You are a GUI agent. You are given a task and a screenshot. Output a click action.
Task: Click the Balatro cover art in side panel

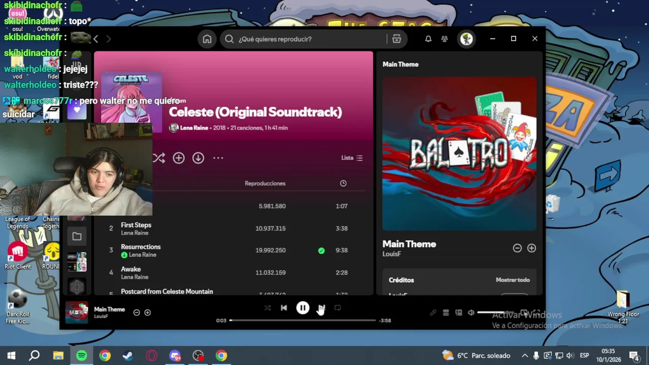[x=459, y=154]
